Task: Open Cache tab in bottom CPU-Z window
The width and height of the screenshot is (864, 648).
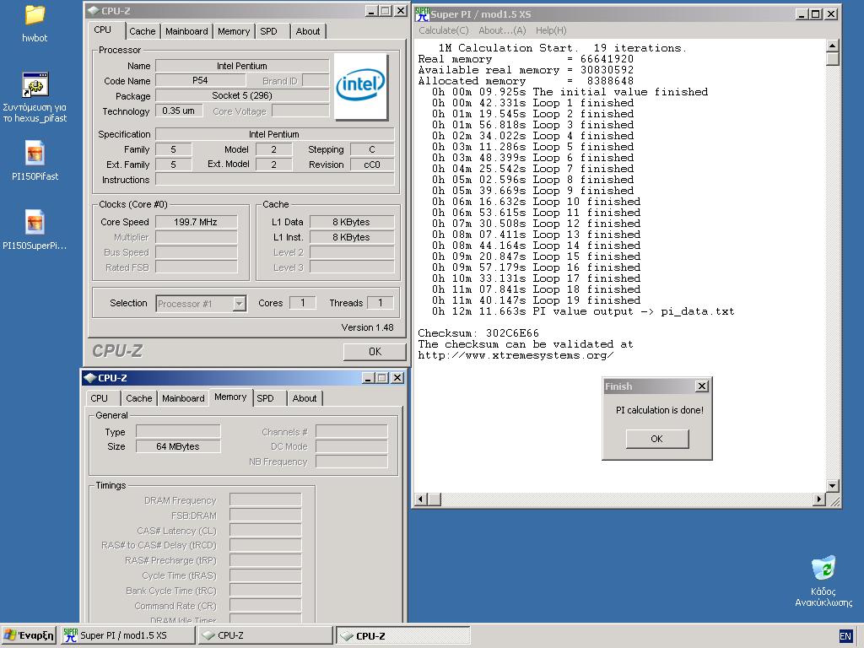Action: (139, 398)
